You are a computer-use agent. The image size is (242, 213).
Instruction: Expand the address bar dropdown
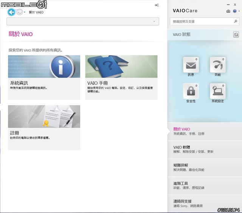click(x=154, y=22)
